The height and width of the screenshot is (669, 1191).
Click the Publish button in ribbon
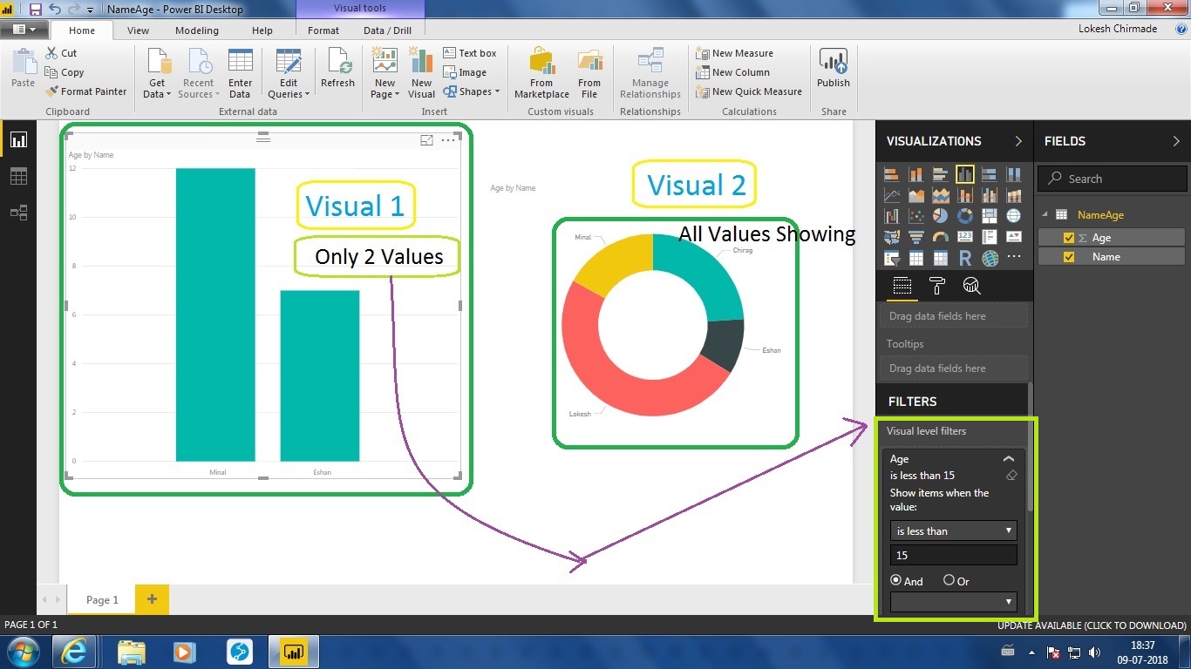[x=833, y=70]
